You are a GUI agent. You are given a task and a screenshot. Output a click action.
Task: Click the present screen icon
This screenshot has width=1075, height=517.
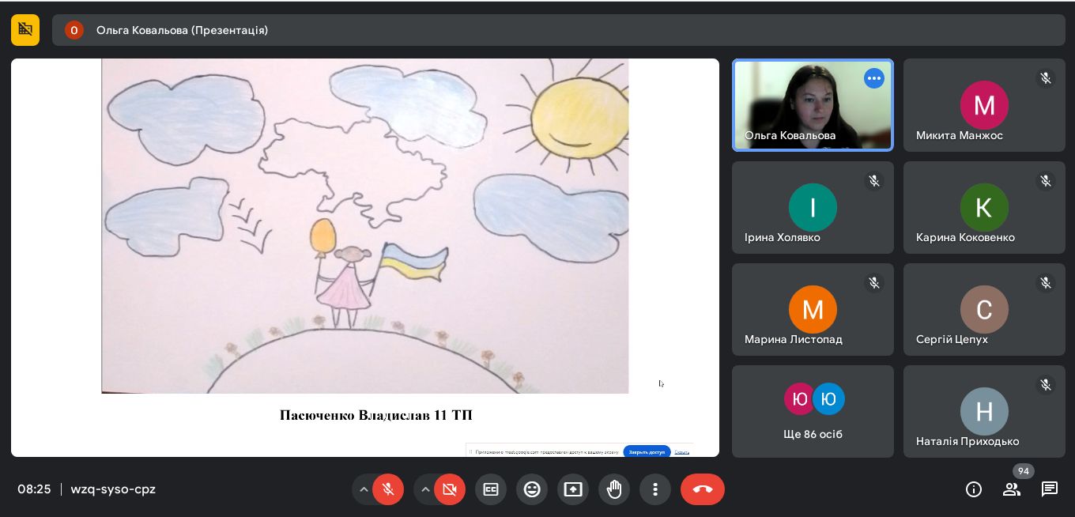(573, 489)
